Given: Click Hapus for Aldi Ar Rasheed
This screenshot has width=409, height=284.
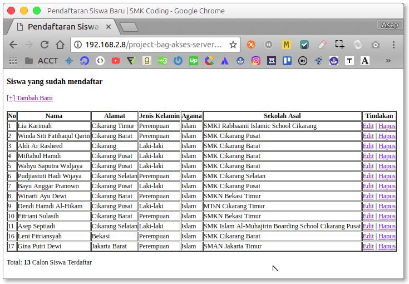Looking at the screenshot, I should (x=387, y=146).
